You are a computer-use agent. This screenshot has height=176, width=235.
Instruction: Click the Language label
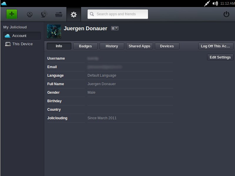56,76
